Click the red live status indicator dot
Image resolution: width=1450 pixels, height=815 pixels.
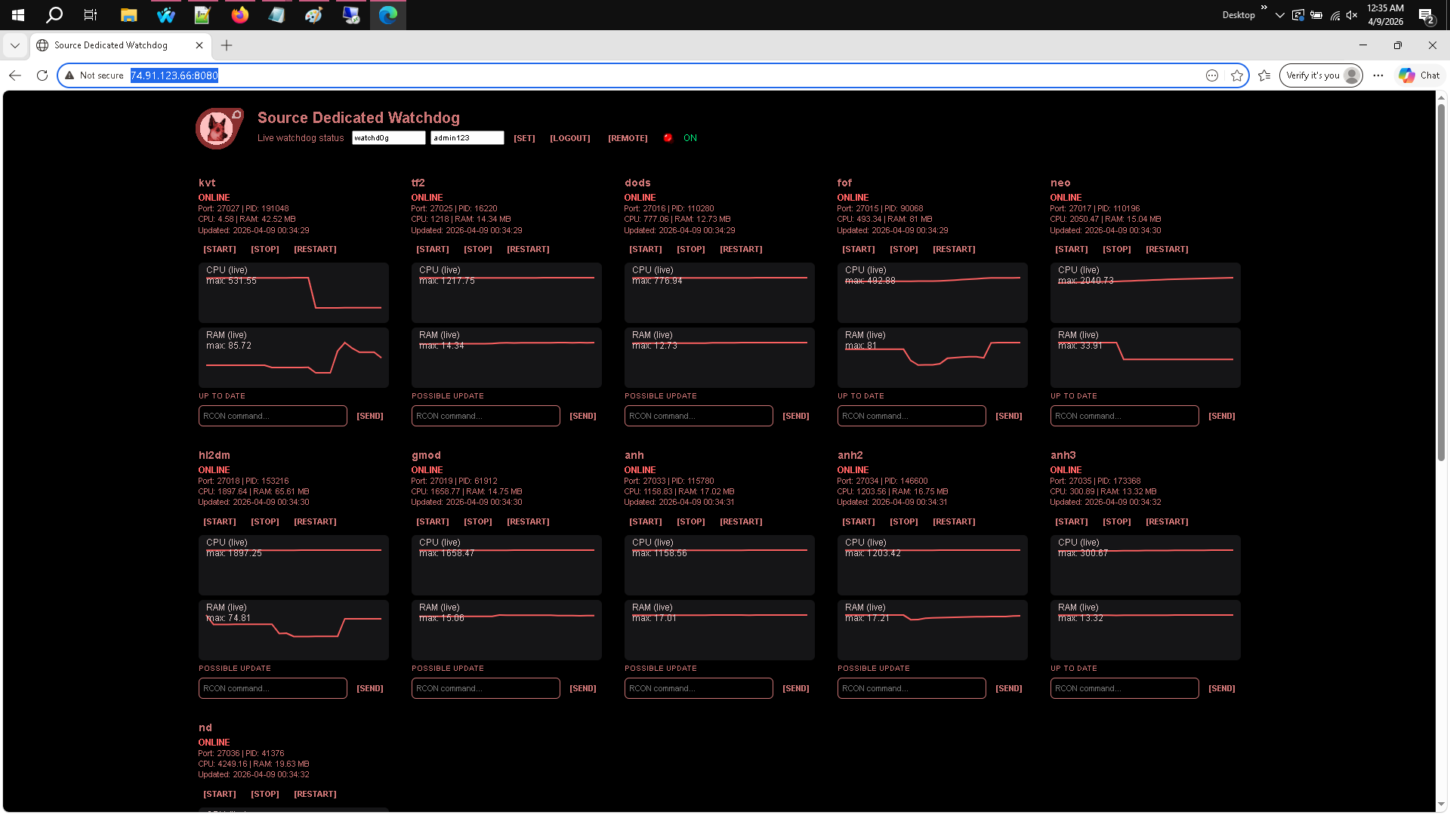tap(668, 138)
